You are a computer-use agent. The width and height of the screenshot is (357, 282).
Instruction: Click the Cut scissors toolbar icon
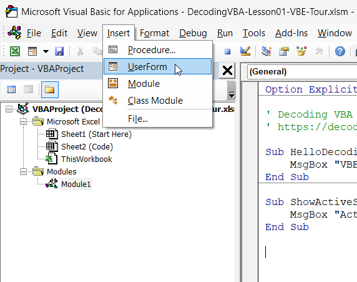point(80,51)
